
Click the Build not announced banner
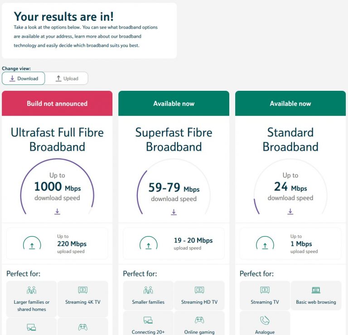[x=57, y=103]
